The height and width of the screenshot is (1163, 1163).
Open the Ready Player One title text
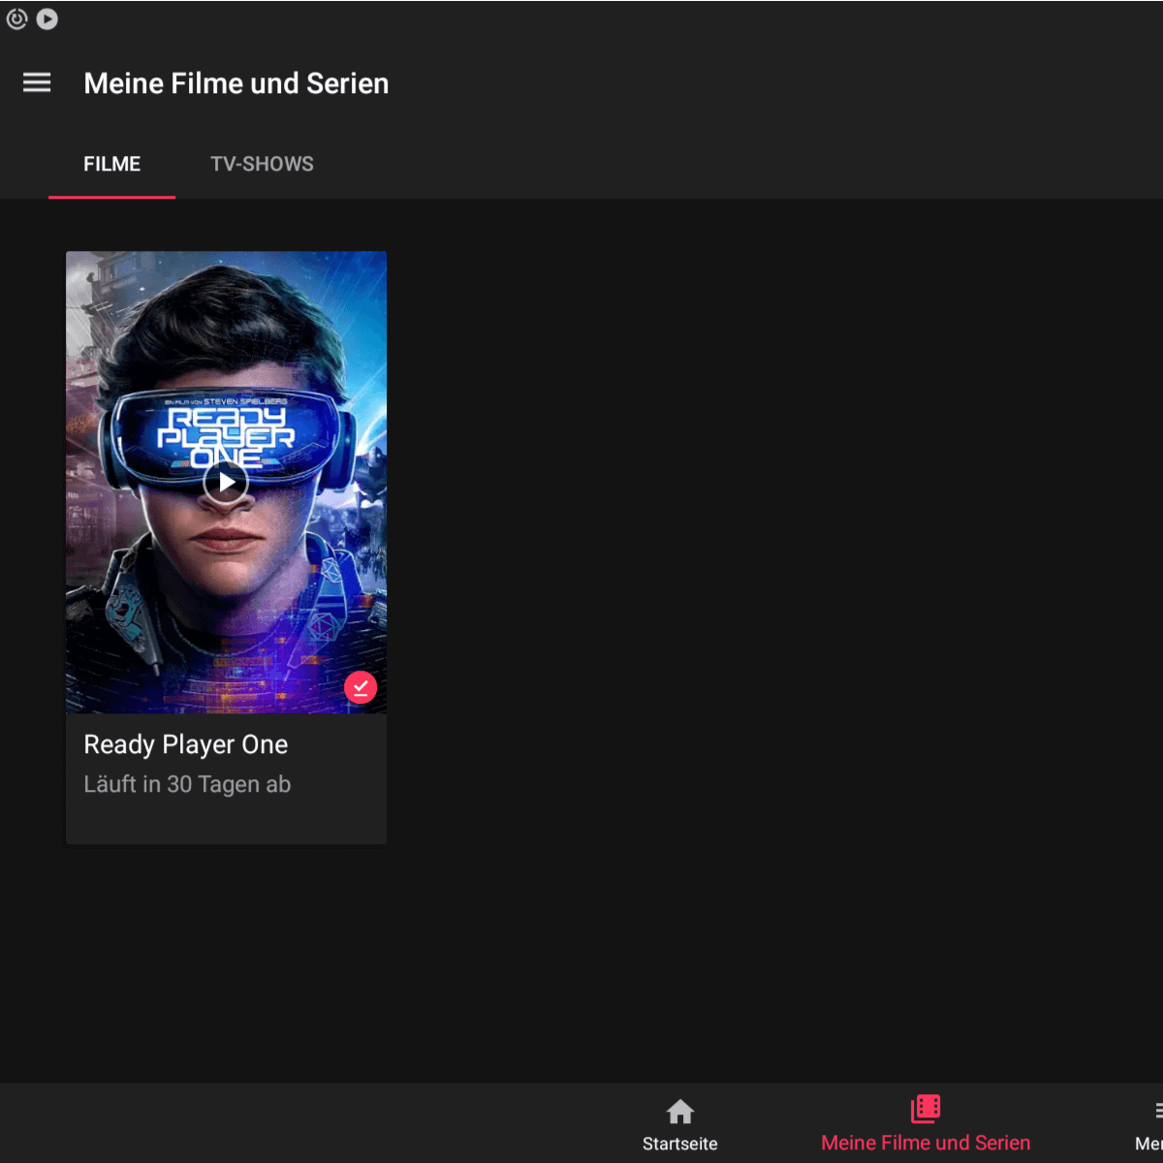pos(186,744)
